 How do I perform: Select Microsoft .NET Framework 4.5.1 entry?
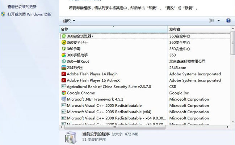95,99
